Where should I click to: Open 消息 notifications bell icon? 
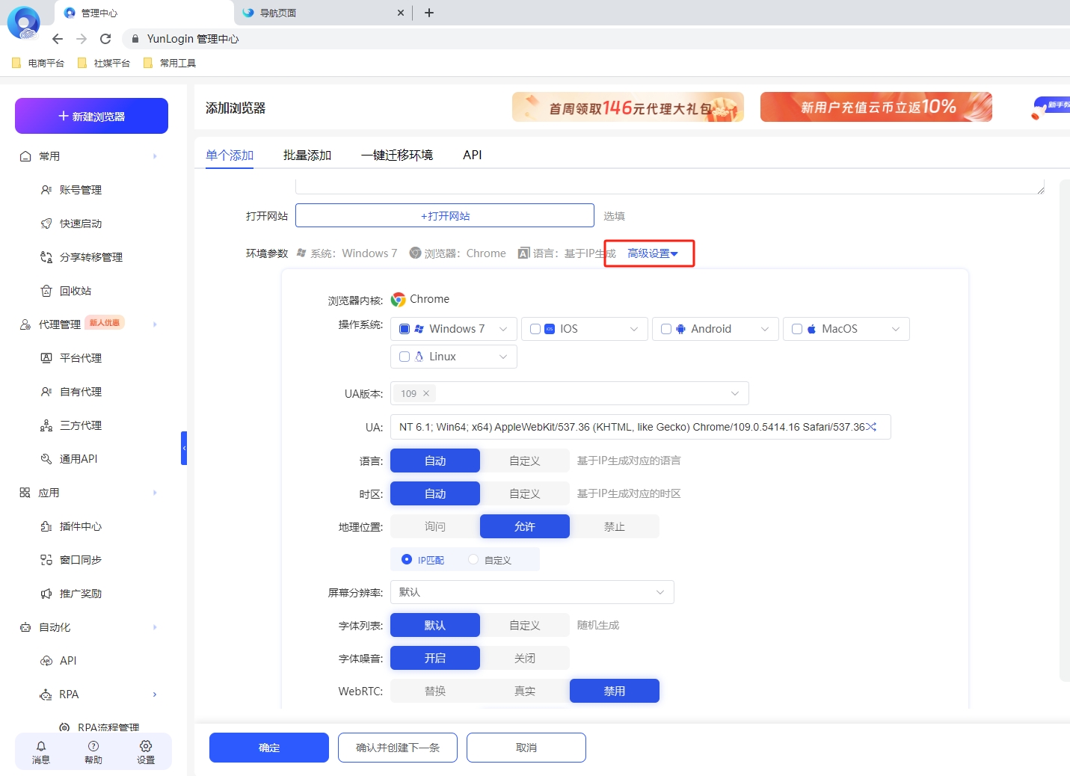click(x=41, y=752)
